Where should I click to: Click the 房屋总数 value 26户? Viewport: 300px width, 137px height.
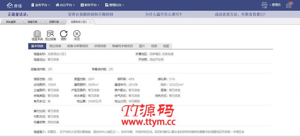91,79
